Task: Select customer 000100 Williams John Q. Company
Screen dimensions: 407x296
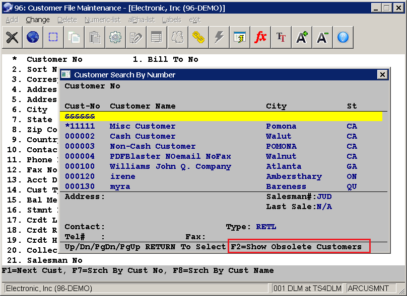Action: click(221, 166)
